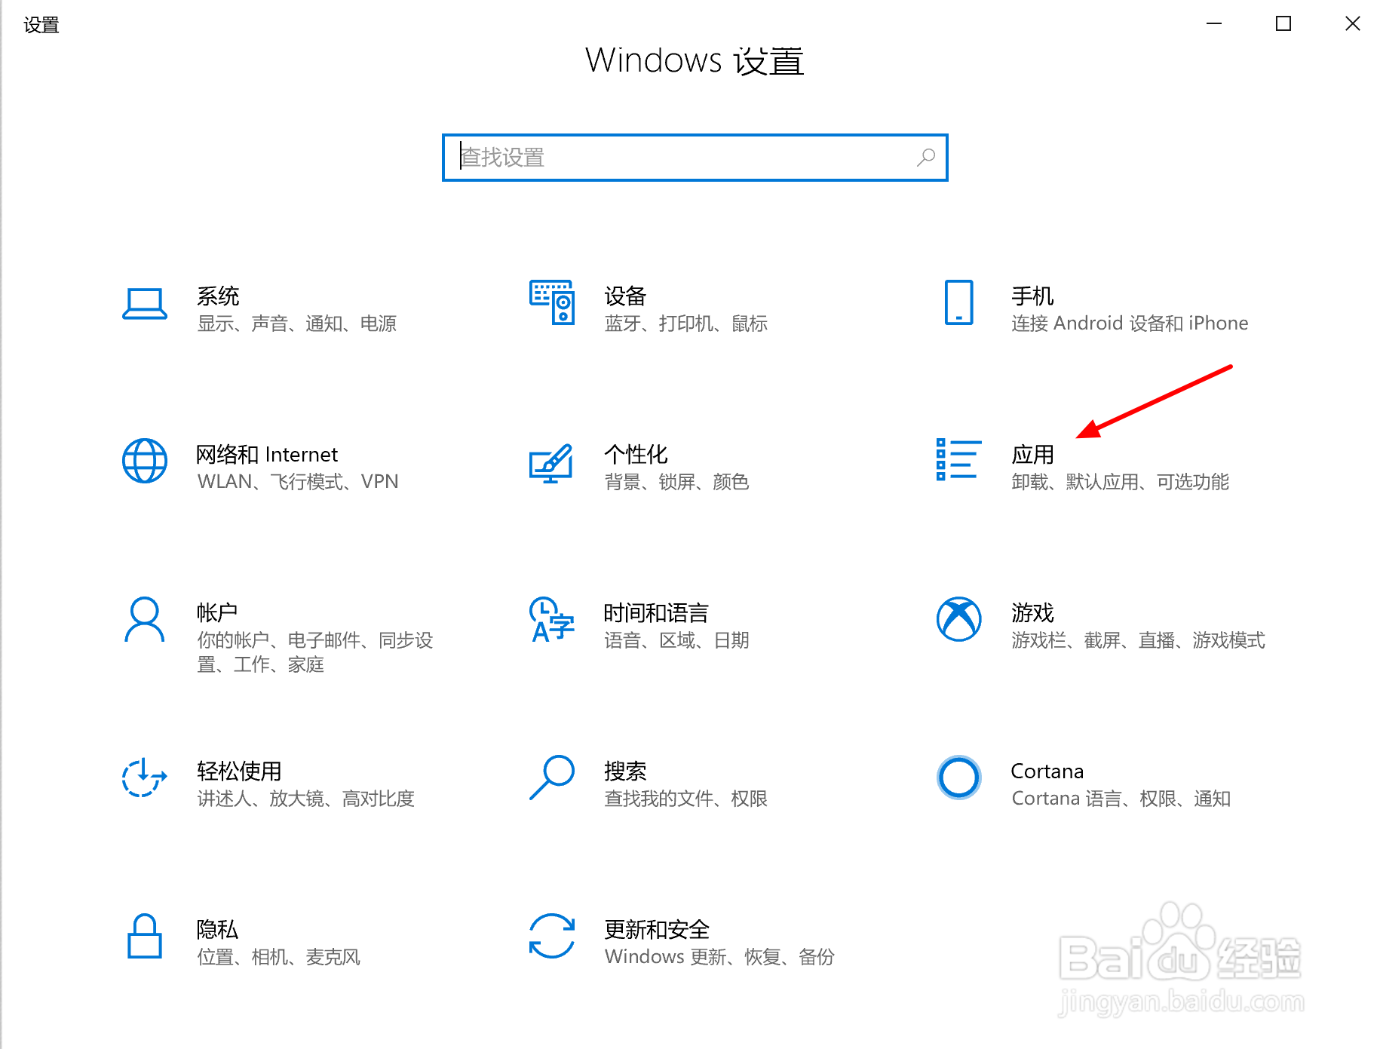Open 更新和安全 settings
The height and width of the screenshot is (1049, 1380).
[x=657, y=929]
